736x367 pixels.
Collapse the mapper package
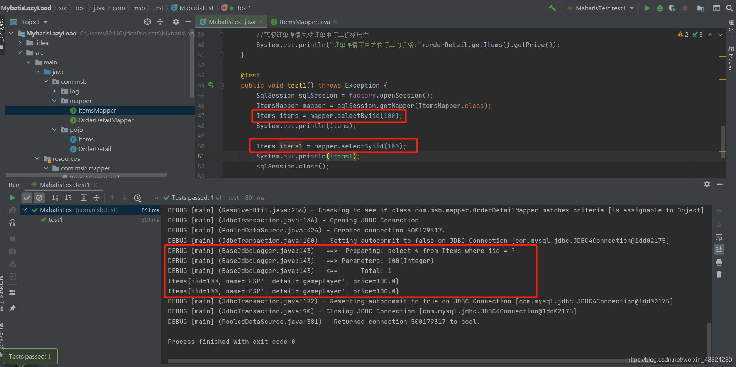click(54, 101)
